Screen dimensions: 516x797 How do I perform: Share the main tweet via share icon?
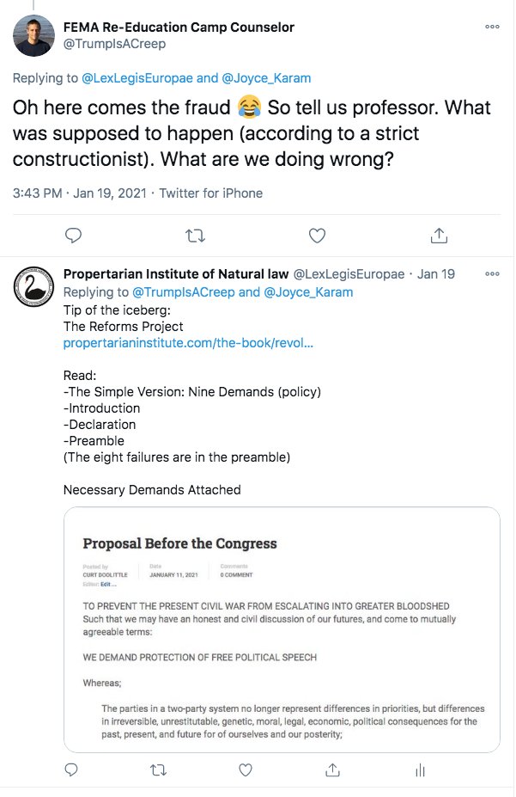coord(438,235)
